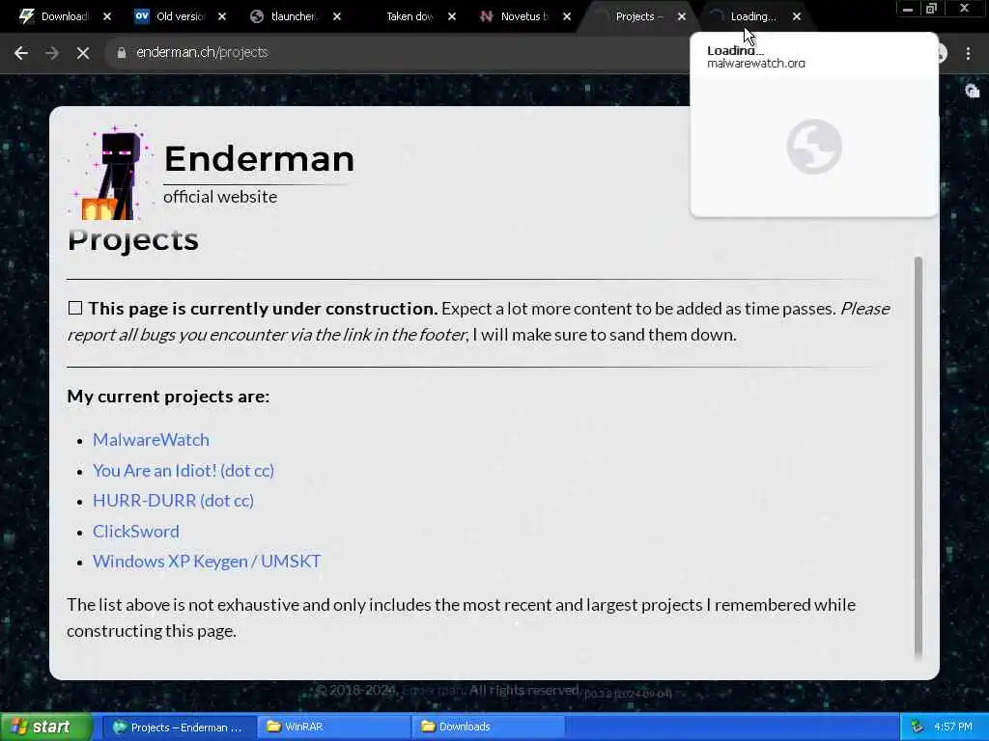989x741 pixels.
Task: Close the Download tab
Action: 107,17
